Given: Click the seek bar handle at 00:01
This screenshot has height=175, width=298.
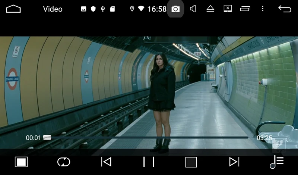Looking at the screenshot, I should [x=47, y=137].
